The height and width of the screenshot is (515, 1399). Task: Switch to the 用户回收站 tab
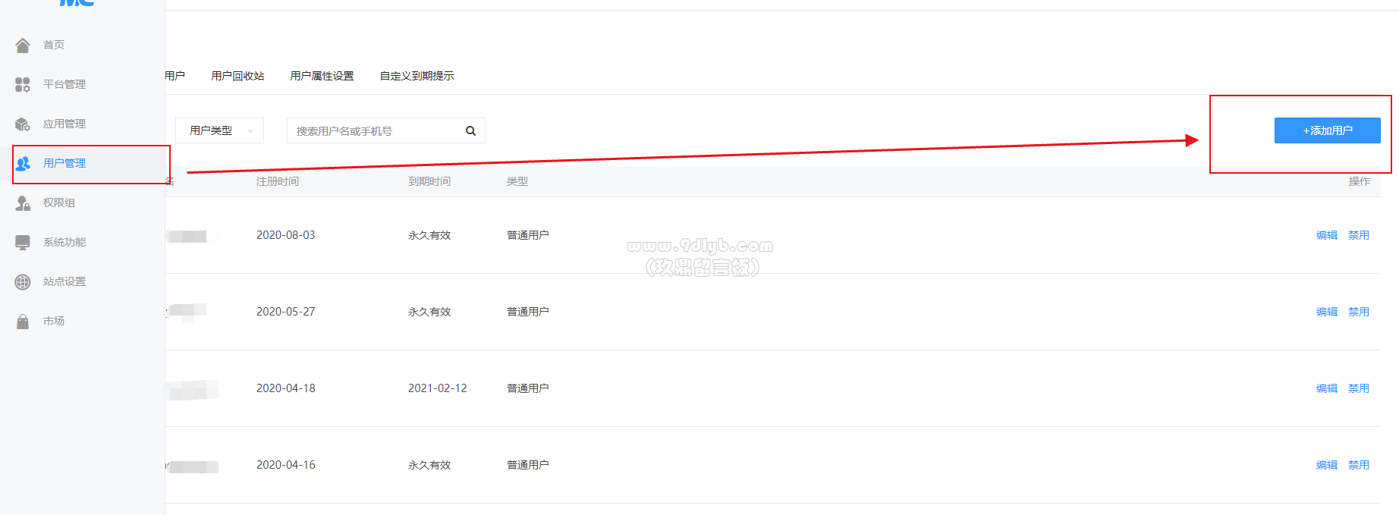pos(237,76)
